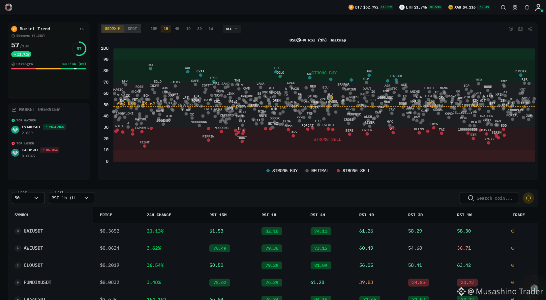This screenshot has height=300, width=546.
Task: Open the Show 50 rows dropdown
Action: coord(28,198)
